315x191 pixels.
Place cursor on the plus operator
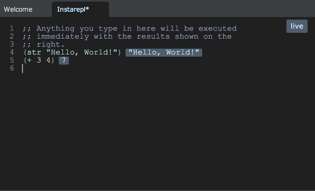pos(29,61)
